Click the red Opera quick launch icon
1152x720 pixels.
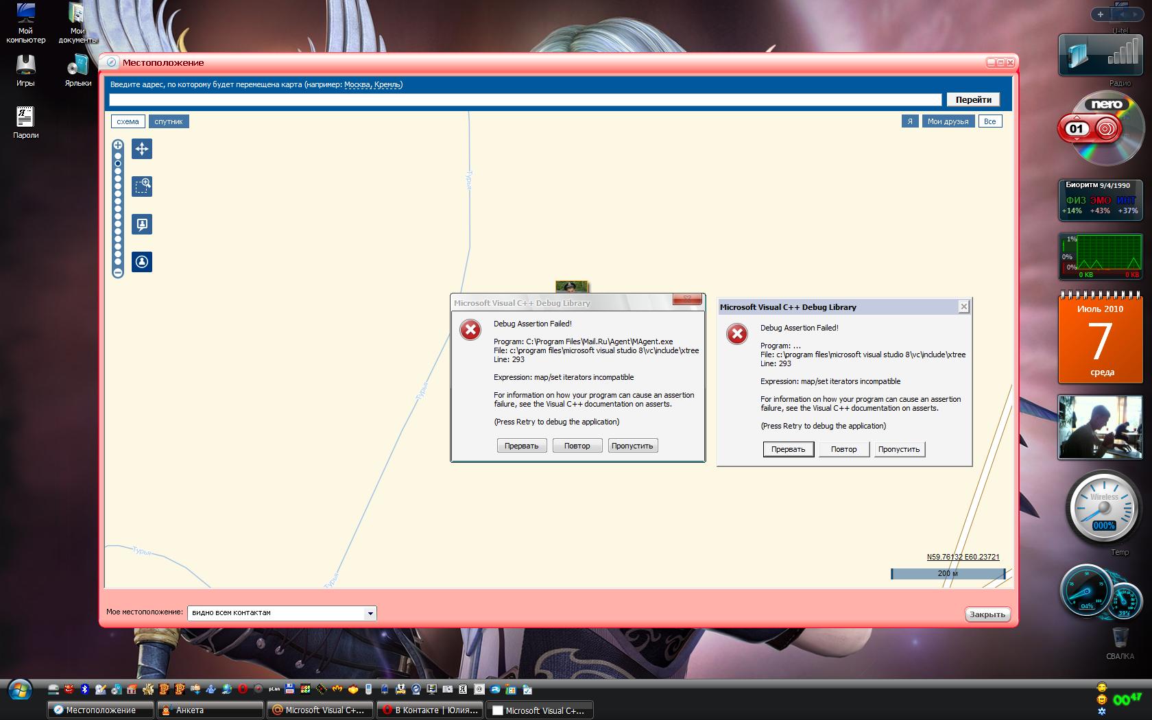coord(243,689)
